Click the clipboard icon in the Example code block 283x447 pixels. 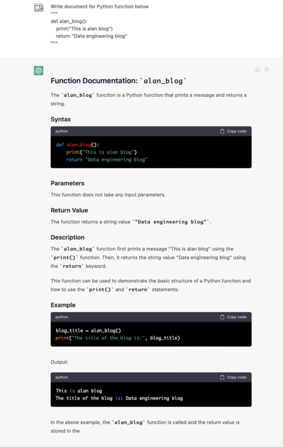(222, 317)
